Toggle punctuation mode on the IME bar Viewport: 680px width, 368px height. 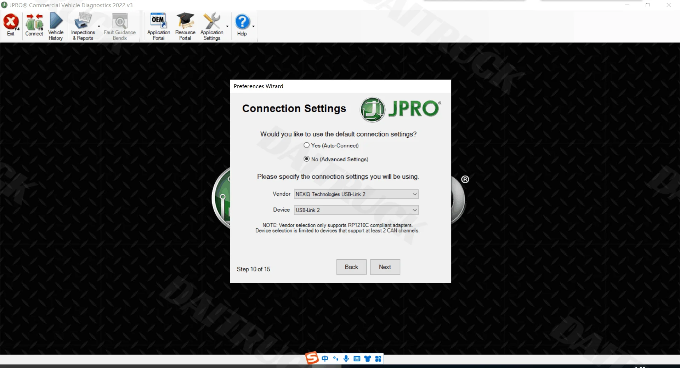pyautogui.click(x=335, y=359)
